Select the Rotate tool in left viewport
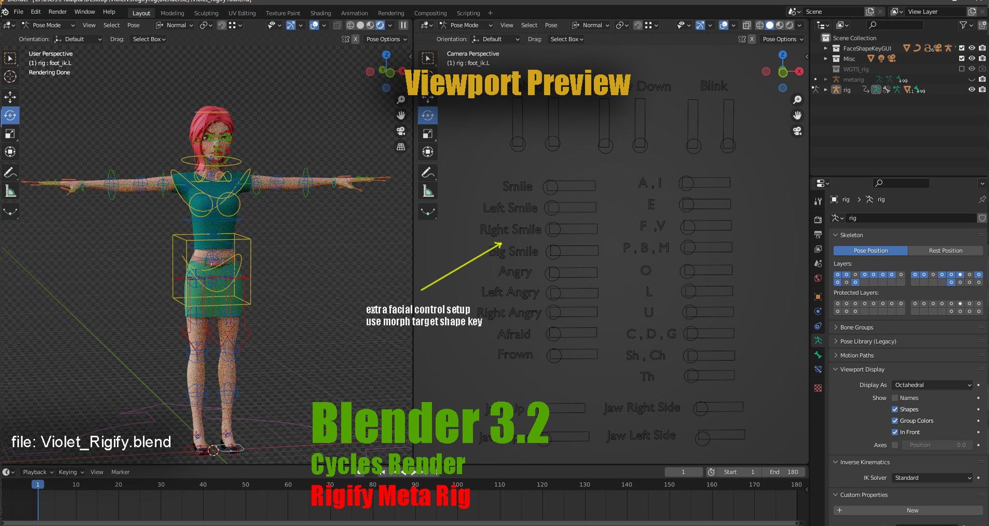 (x=10, y=115)
